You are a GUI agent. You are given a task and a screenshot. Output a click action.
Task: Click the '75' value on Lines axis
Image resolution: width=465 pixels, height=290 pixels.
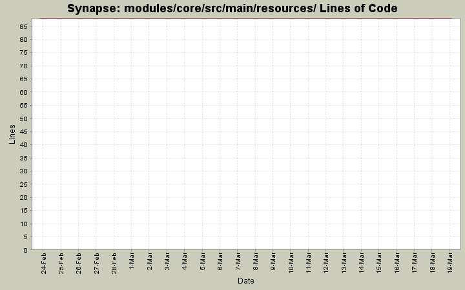pos(24,53)
